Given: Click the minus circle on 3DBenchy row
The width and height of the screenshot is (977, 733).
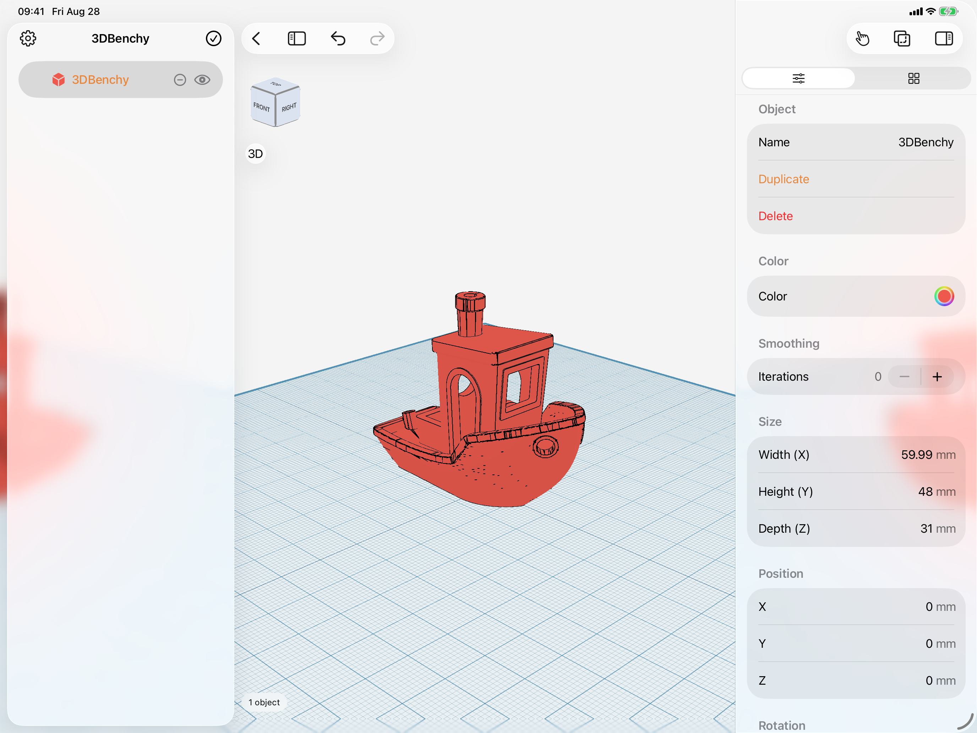Looking at the screenshot, I should point(180,80).
